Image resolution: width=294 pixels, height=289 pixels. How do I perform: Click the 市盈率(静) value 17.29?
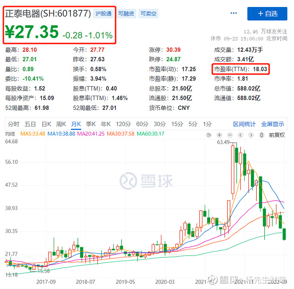[189, 78]
